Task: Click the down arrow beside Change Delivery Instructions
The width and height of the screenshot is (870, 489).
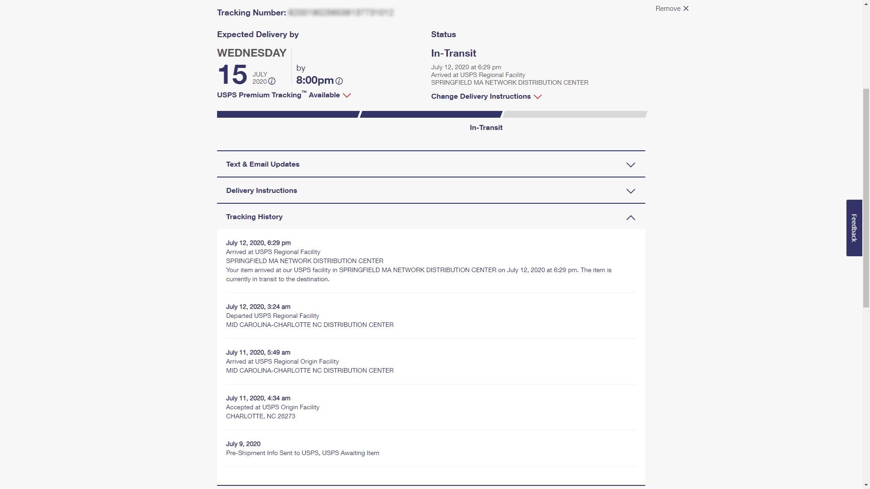Action: [538, 96]
